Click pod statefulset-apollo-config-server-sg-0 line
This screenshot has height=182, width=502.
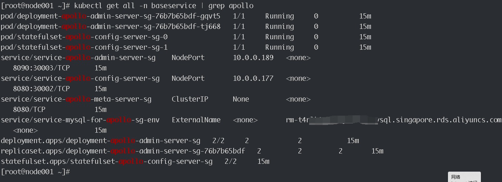186,37
